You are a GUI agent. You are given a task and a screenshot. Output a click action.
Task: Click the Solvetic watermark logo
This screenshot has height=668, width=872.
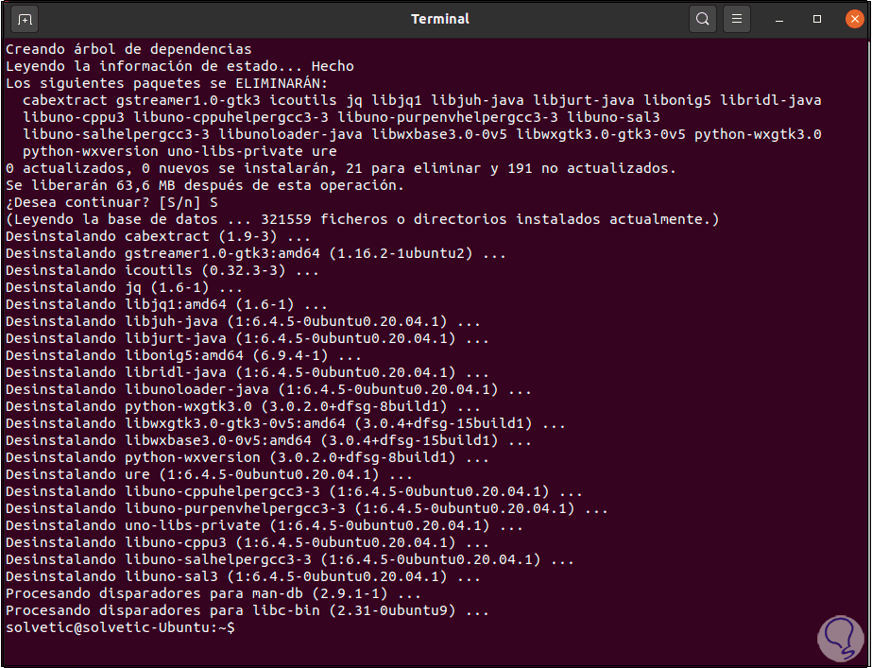coord(840,639)
